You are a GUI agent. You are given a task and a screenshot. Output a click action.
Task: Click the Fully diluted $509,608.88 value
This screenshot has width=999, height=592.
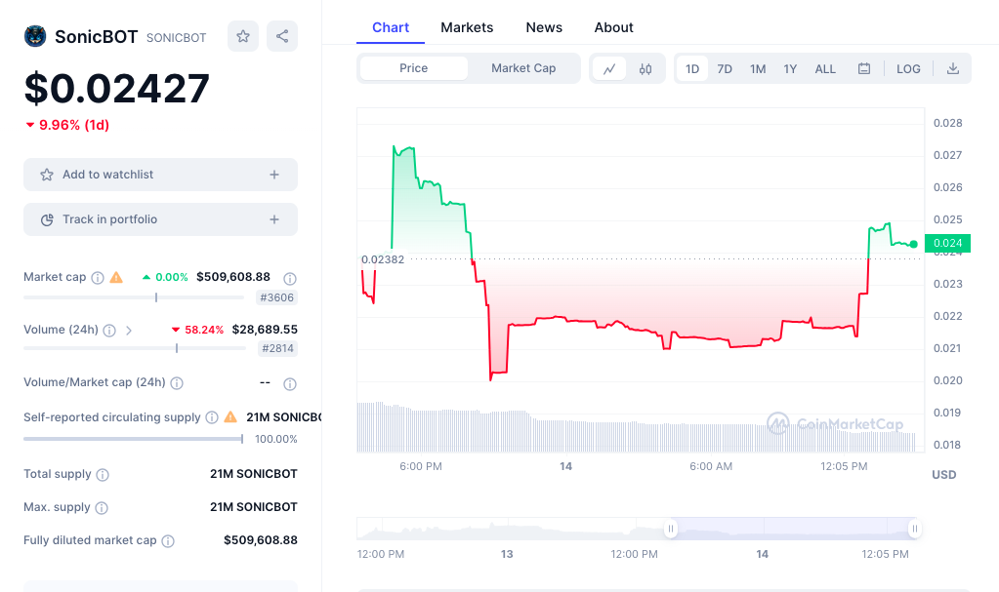pyautogui.click(x=261, y=539)
